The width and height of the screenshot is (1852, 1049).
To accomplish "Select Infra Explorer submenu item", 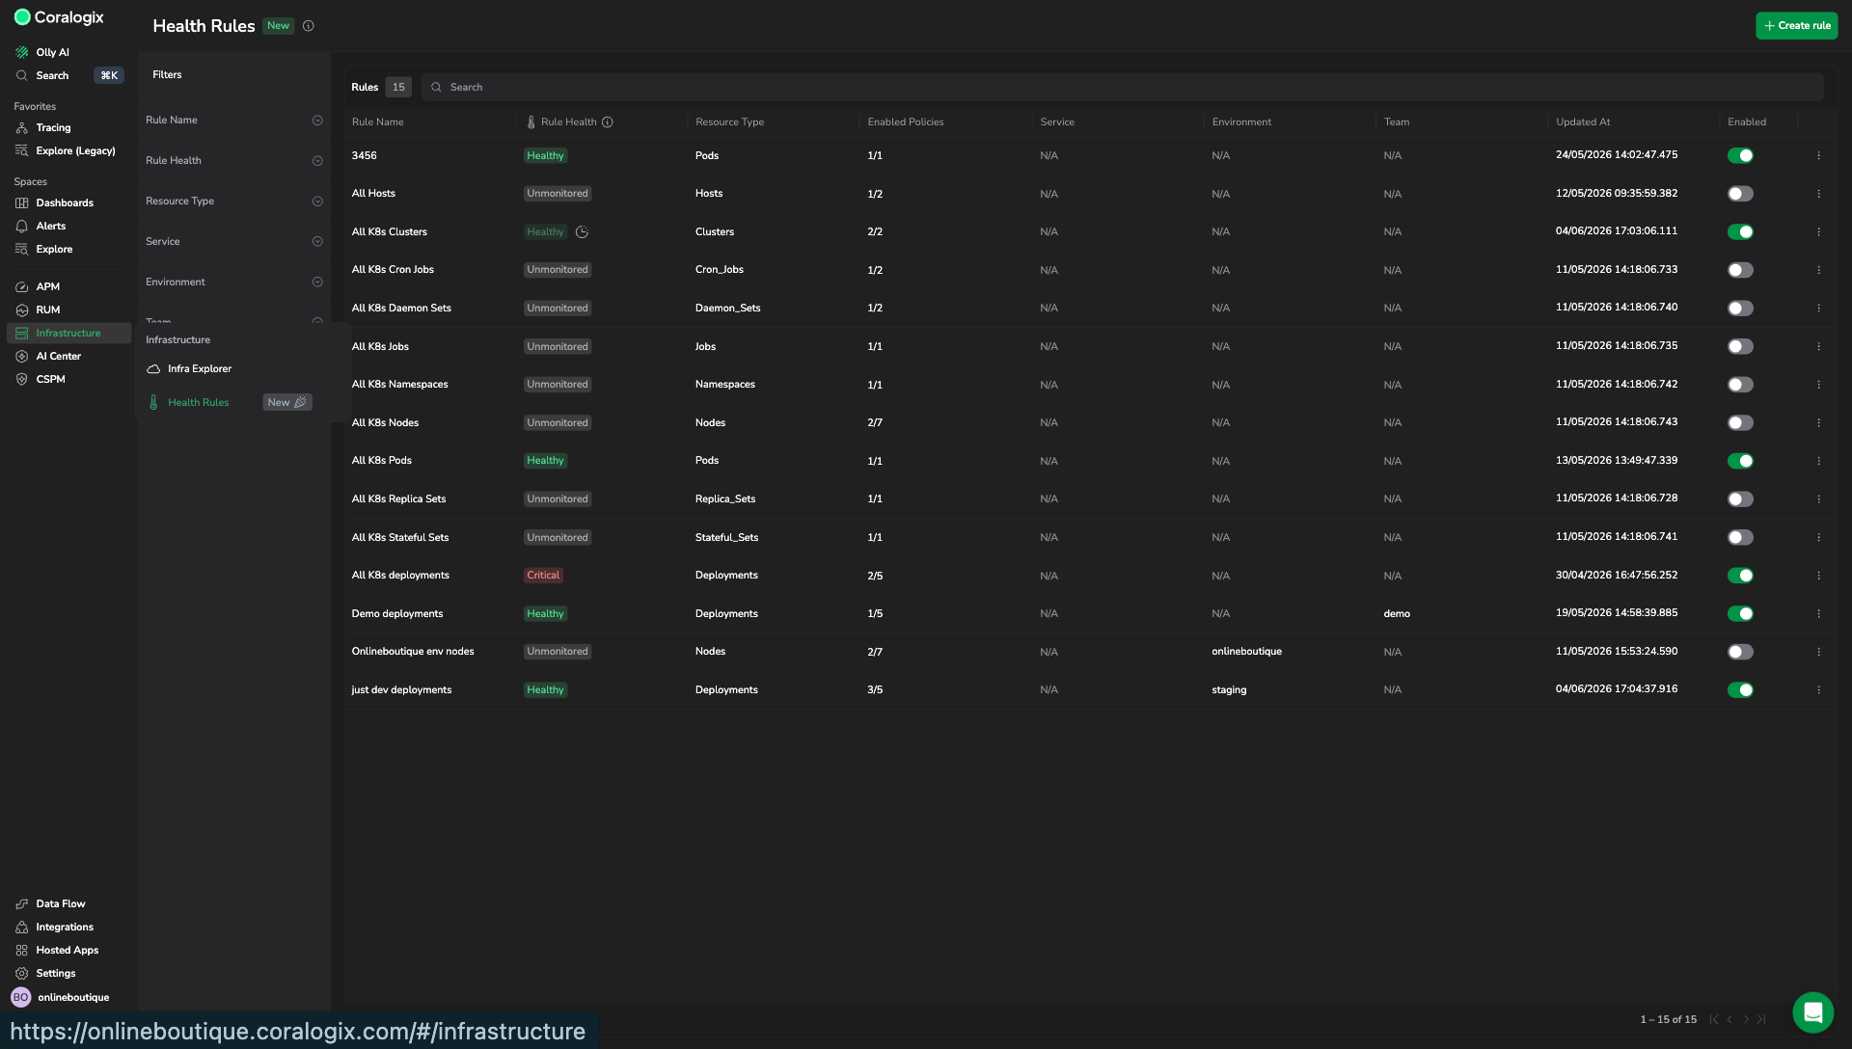I will (200, 368).
